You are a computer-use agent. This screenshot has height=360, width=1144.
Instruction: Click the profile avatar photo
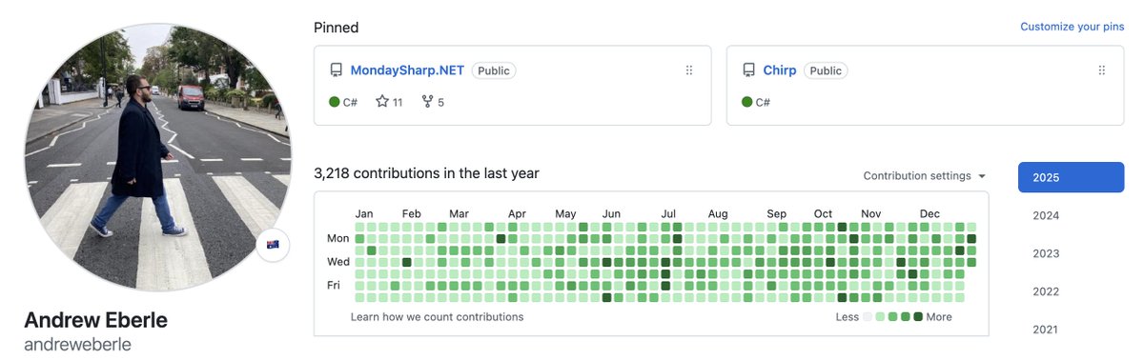[x=158, y=157]
